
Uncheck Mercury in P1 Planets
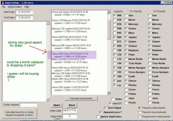coord(126,24)
